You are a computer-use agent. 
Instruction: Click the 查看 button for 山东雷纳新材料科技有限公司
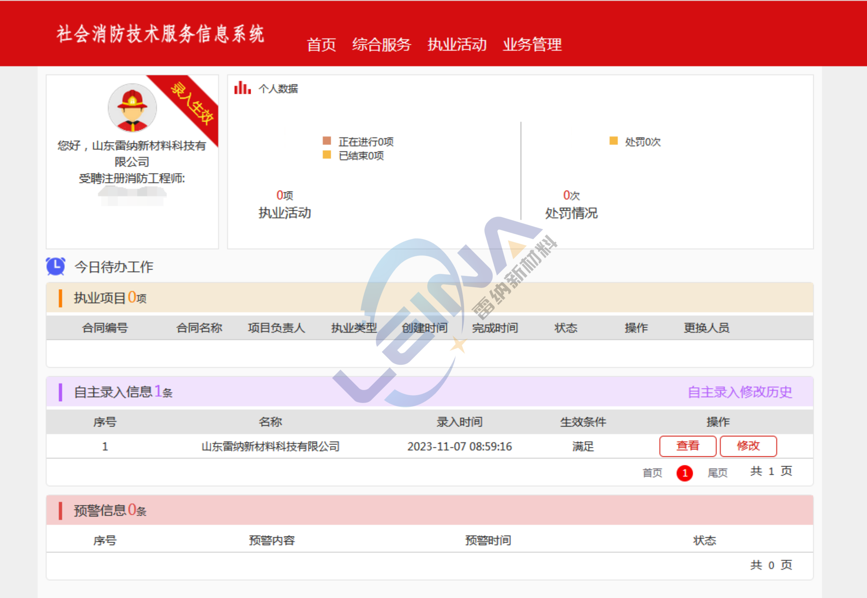[x=688, y=446]
